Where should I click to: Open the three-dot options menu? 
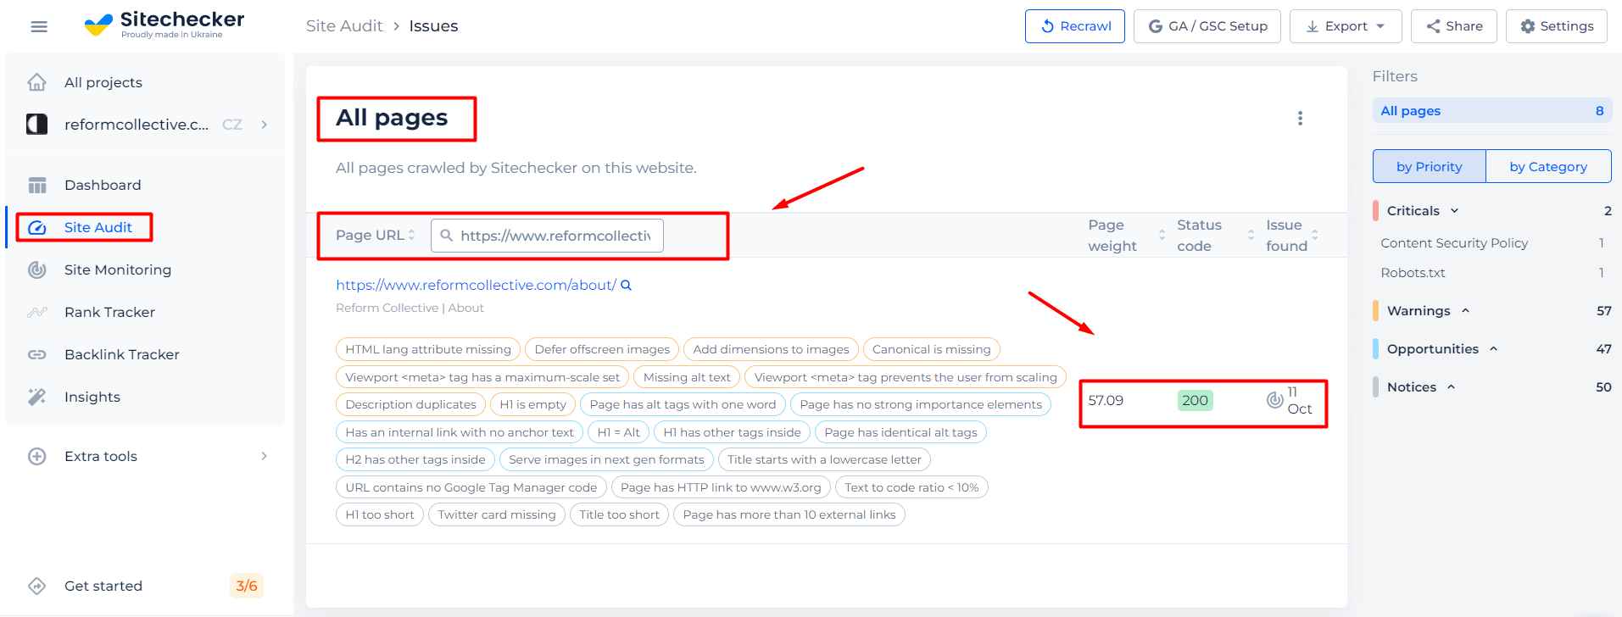pos(1300,118)
